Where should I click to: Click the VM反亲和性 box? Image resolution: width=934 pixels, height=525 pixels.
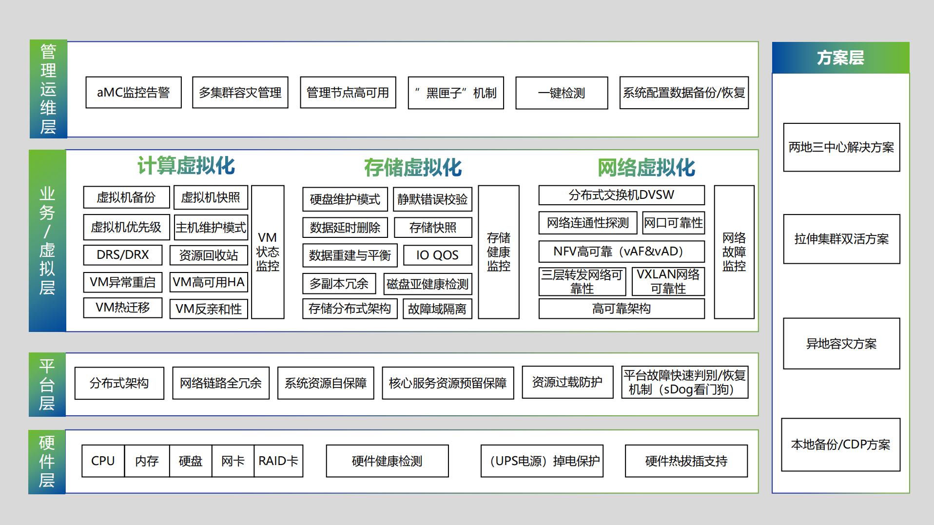click(x=209, y=309)
